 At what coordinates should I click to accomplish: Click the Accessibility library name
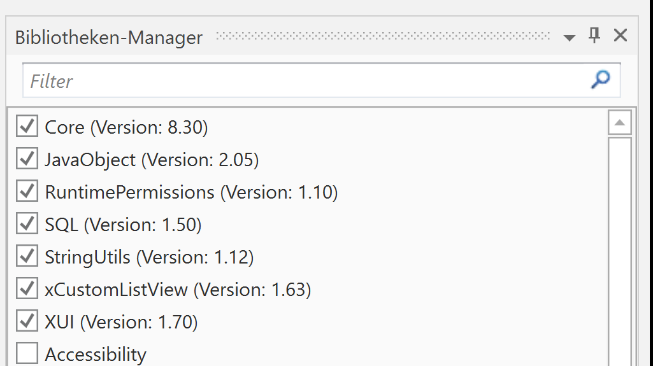[96, 355]
